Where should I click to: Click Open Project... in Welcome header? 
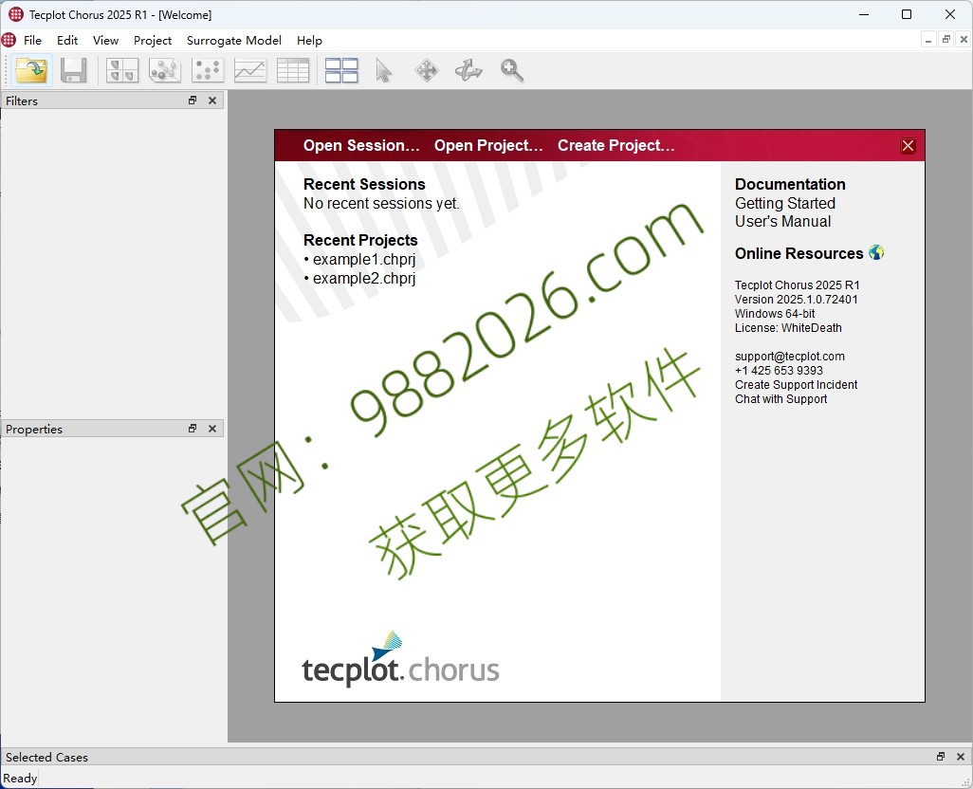point(488,145)
